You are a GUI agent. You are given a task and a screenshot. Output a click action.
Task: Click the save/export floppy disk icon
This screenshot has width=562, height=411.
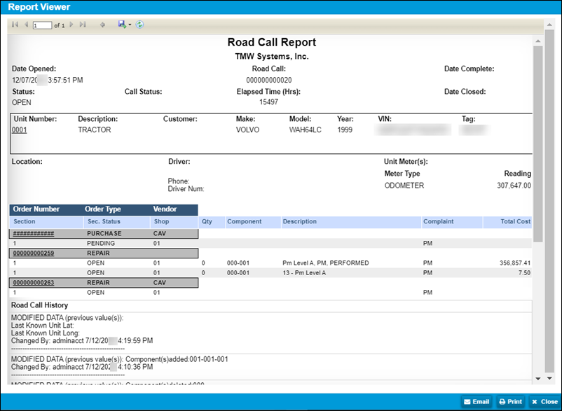tap(121, 25)
